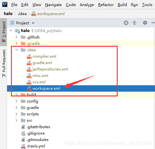Click the vcs.xml file icon
This screenshot has height=149, width=155.
click(29, 82)
